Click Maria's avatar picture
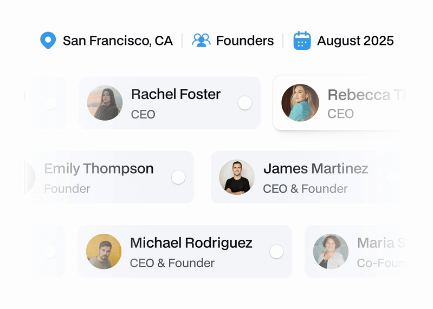This screenshot has width=433, height=309. (331, 252)
